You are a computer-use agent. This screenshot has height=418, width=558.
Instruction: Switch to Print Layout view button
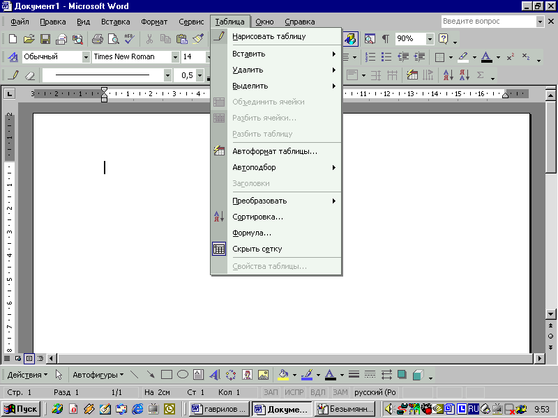tap(29, 358)
